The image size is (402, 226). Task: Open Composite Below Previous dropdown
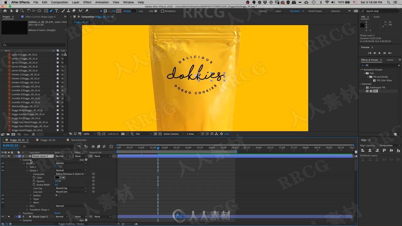(x=71, y=174)
